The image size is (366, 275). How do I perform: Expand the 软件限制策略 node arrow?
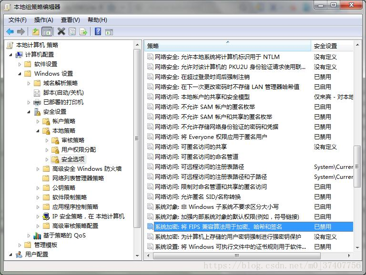point(38,197)
